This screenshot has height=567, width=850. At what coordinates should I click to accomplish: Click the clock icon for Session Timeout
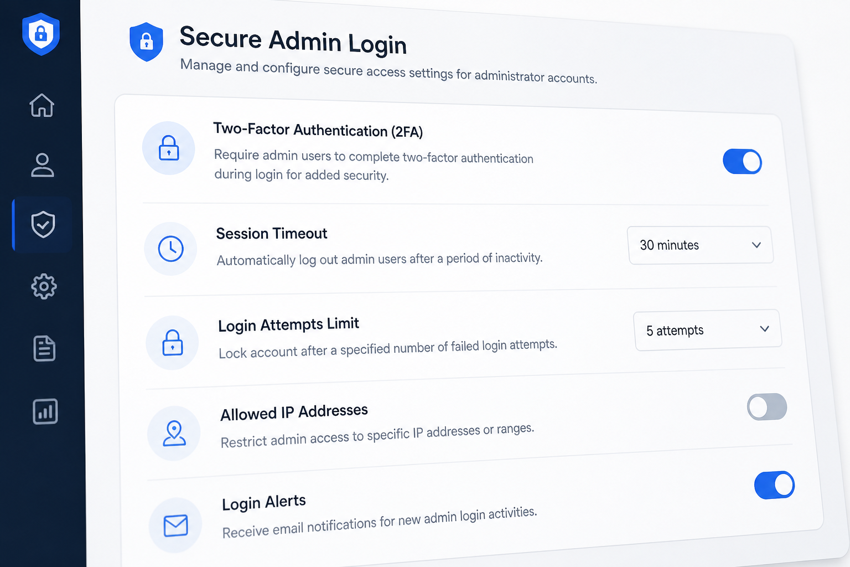(170, 249)
